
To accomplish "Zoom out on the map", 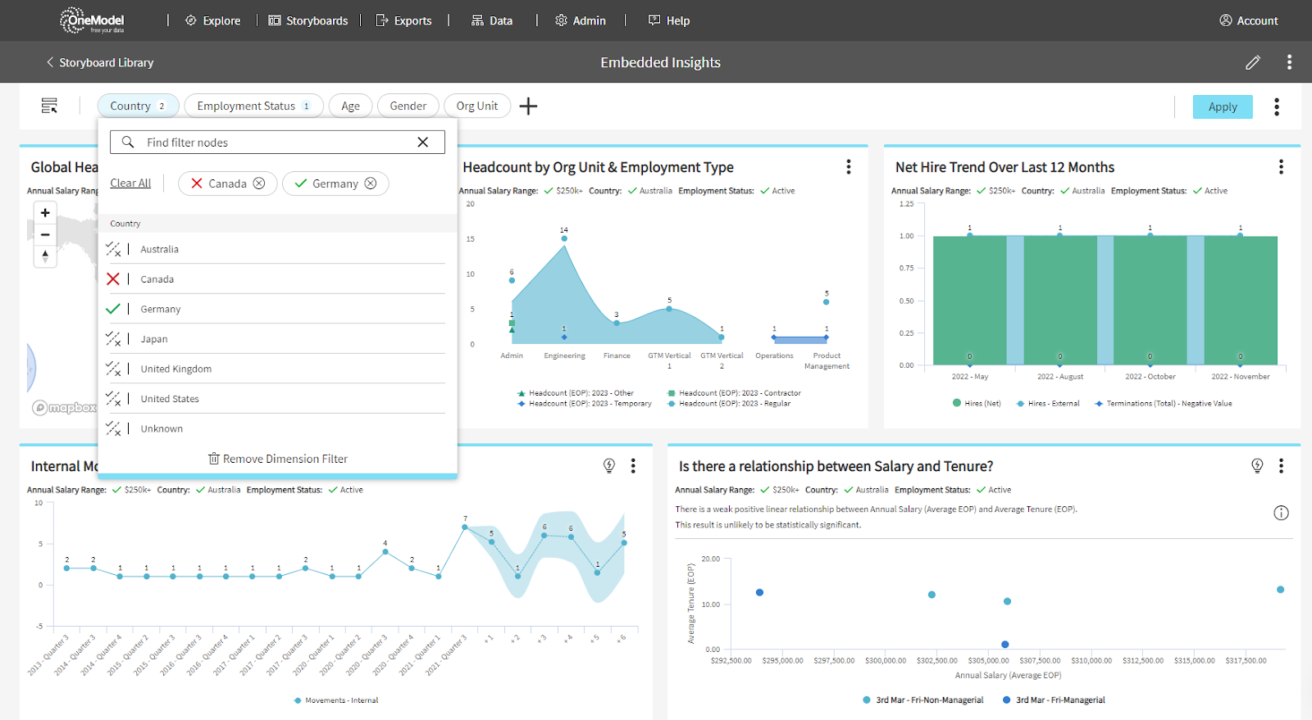I will [x=45, y=234].
